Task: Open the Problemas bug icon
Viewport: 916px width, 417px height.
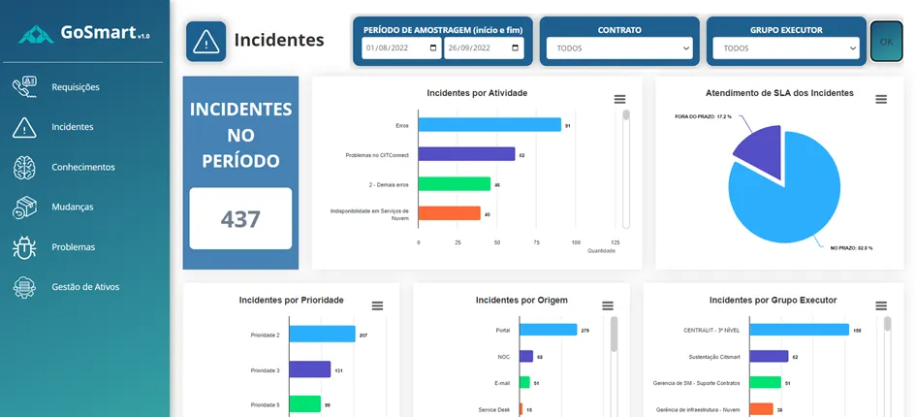Action: coord(24,247)
